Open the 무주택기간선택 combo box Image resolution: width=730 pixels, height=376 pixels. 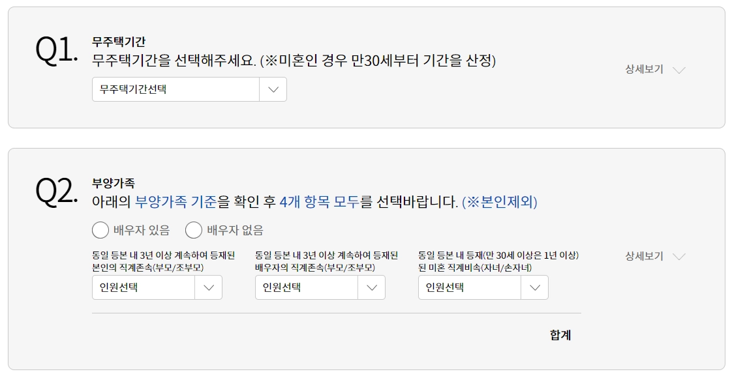click(x=176, y=89)
